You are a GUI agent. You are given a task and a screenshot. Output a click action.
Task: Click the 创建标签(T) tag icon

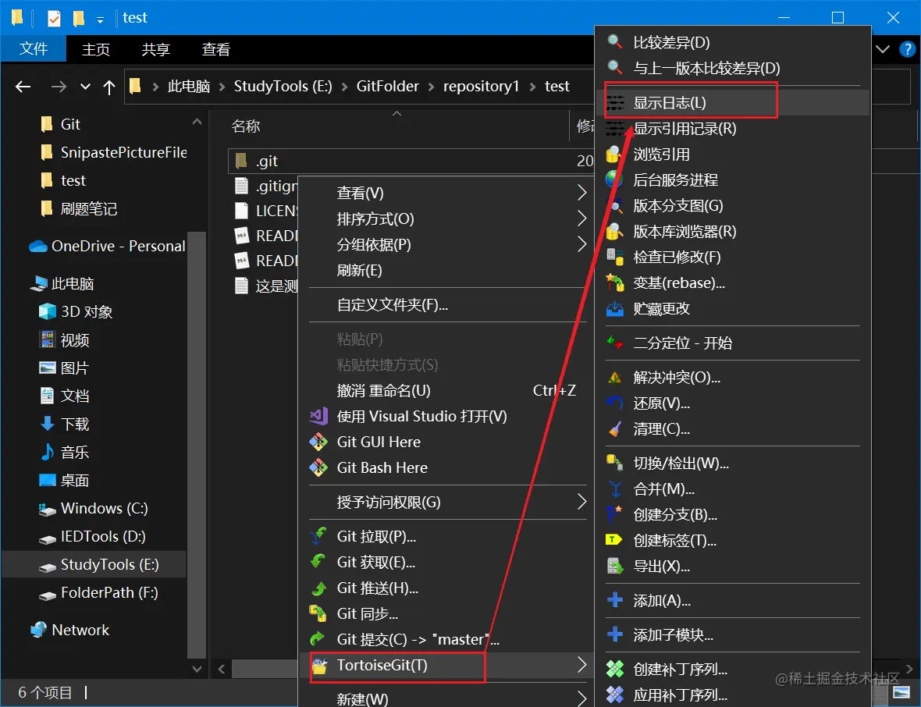pyautogui.click(x=615, y=540)
